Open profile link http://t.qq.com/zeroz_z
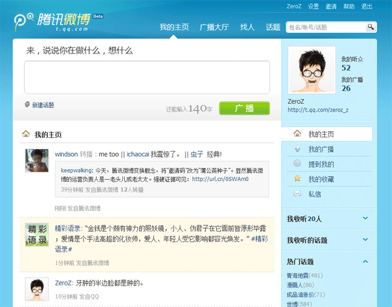Image resolution: width=392 pixels, height=307 pixels. coord(318,110)
